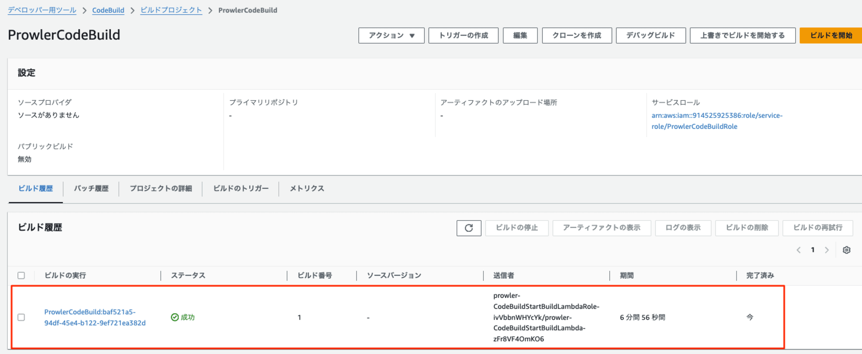Sort by ステータス column header
The width and height of the screenshot is (862, 354).
point(188,275)
